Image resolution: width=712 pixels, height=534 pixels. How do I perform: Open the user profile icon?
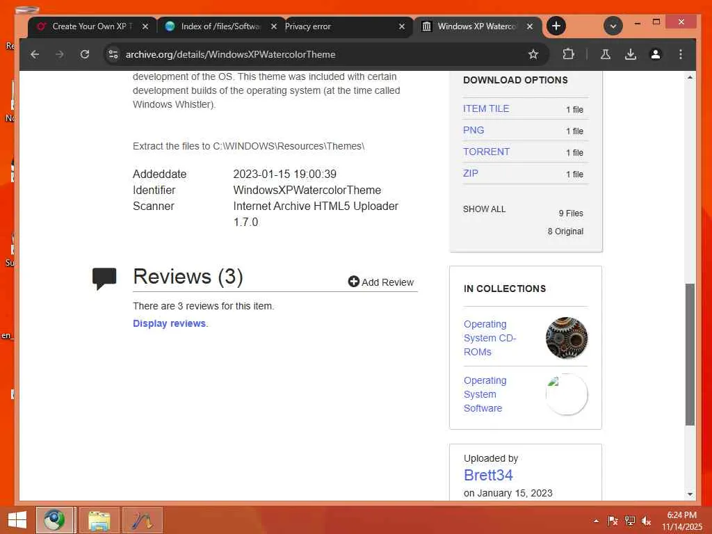[x=655, y=54]
